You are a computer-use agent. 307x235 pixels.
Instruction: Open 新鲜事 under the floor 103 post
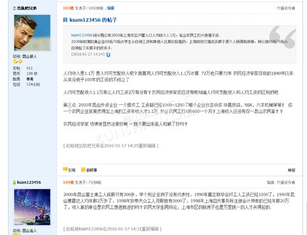[x=89, y=170]
